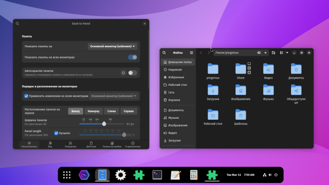Set panel position to Наверху
The height and width of the screenshot is (185, 329).
[94, 111]
